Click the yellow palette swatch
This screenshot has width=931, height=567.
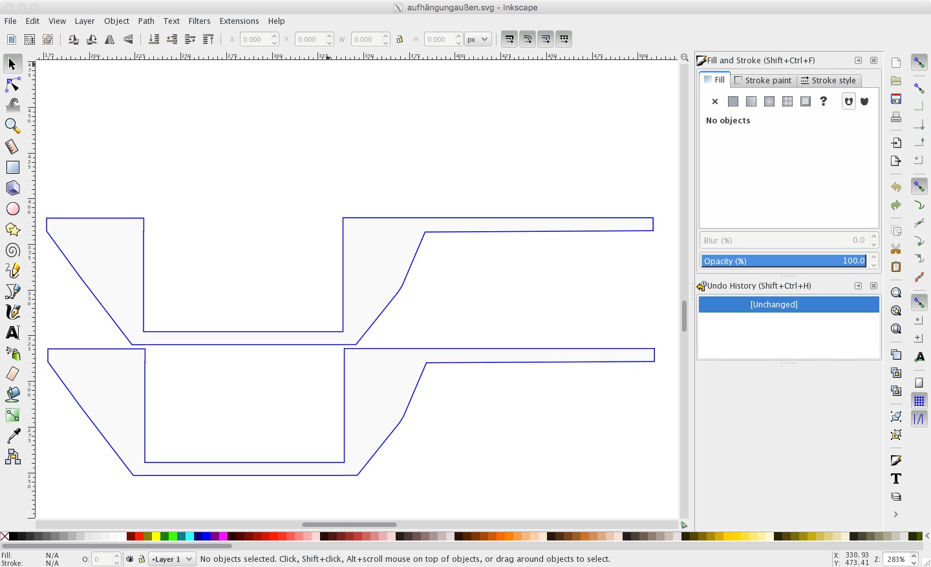click(x=156, y=537)
